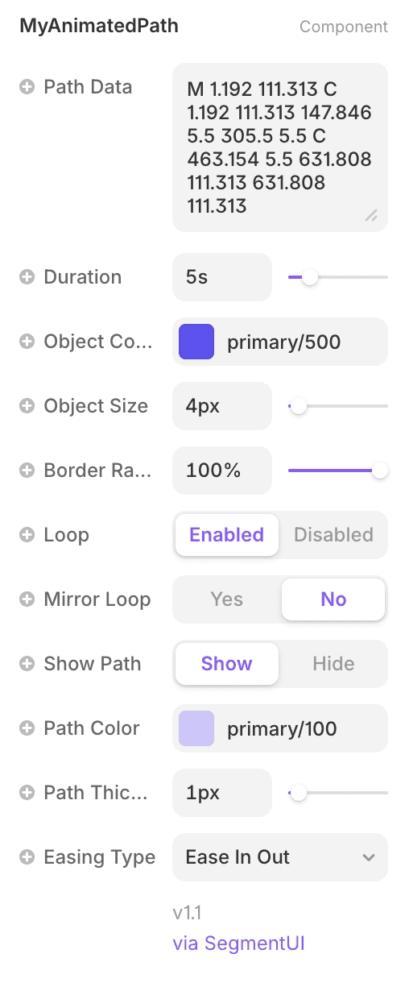Screen dimensions: 409x991
Task: Click the plus icon next to Duration
Action: [27, 277]
